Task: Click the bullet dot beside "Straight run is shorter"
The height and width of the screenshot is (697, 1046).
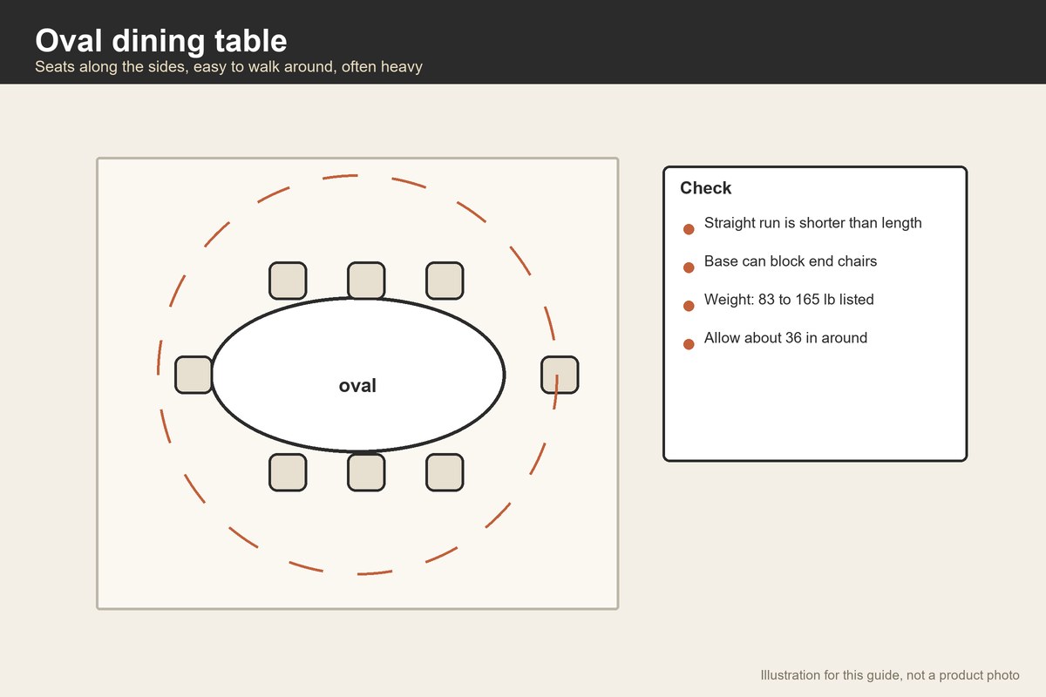Action: point(689,229)
